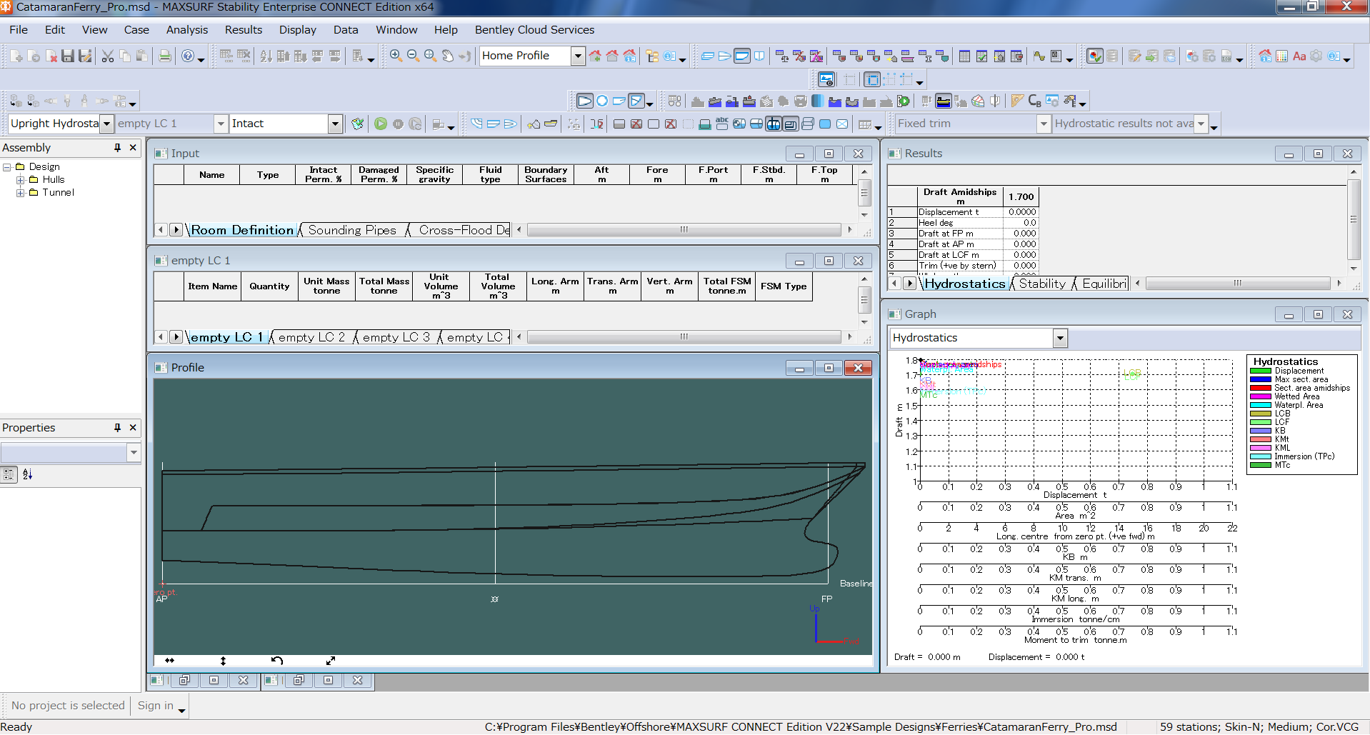Click the help question mark icon

[x=188, y=56]
